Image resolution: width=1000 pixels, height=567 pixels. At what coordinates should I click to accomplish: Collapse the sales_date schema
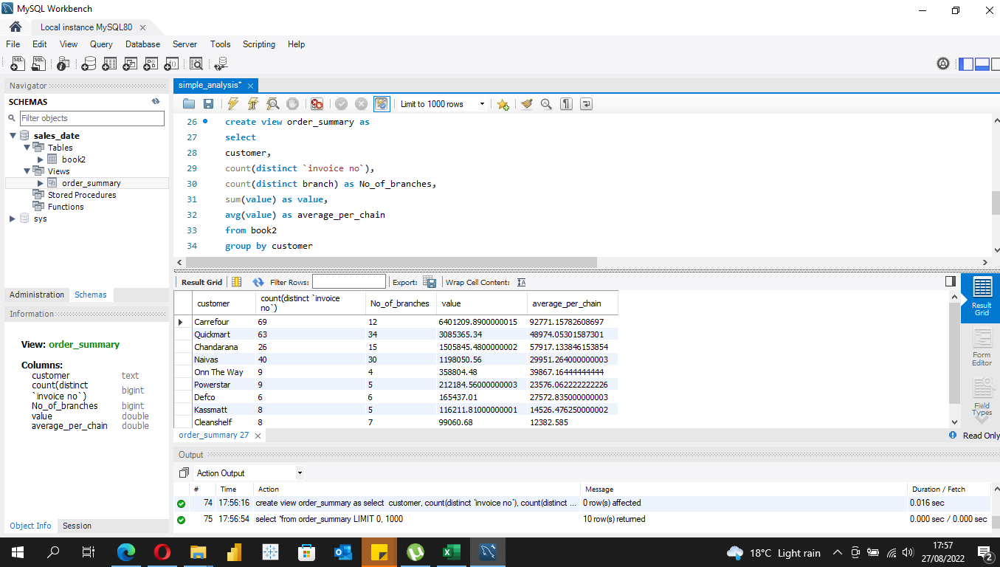tap(13, 135)
